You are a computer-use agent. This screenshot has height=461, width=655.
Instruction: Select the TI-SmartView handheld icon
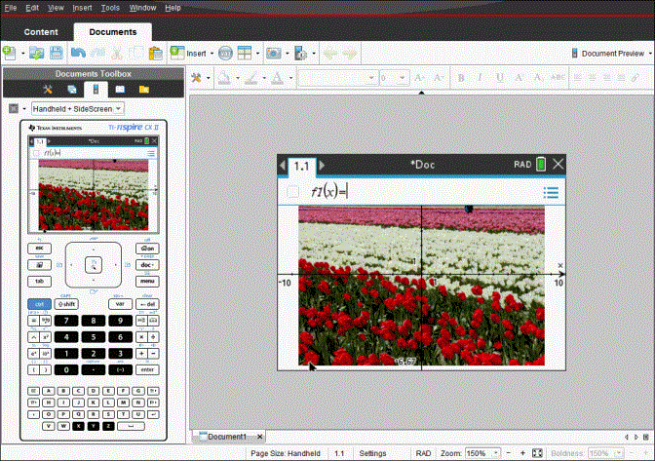(x=96, y=89)
